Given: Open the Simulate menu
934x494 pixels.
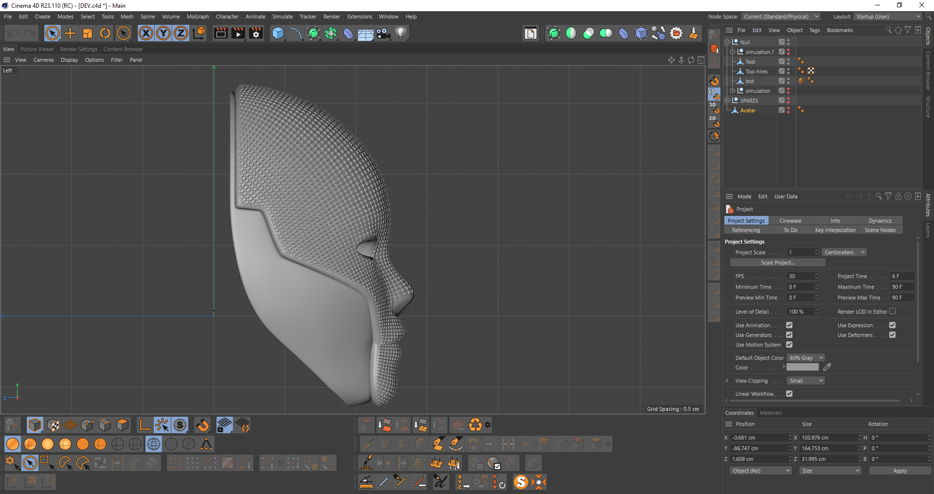Looking at the screenshot, I should pyautogui.click(x=283, y=17).
